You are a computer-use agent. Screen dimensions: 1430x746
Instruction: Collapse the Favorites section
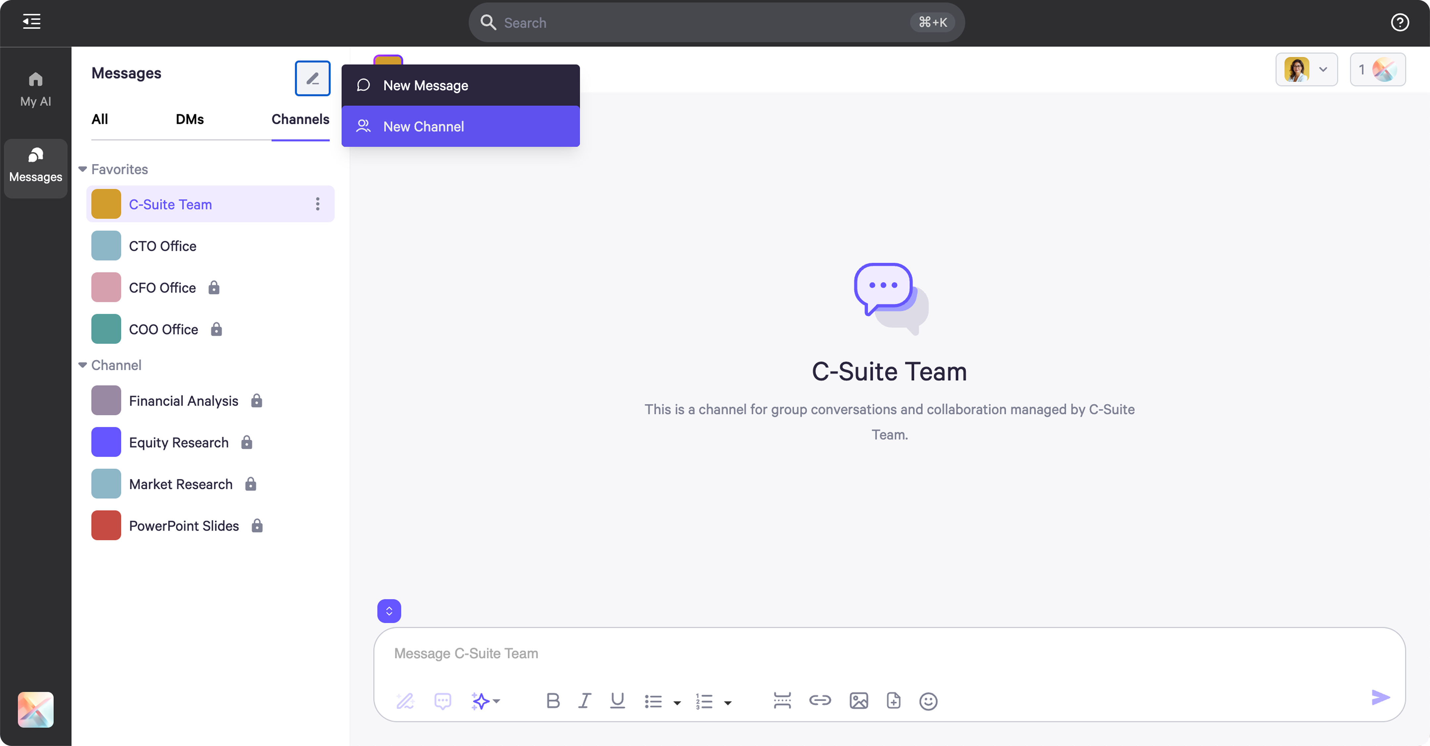[x=83, y=169]
